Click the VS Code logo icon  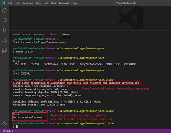(x=4, y=3)
